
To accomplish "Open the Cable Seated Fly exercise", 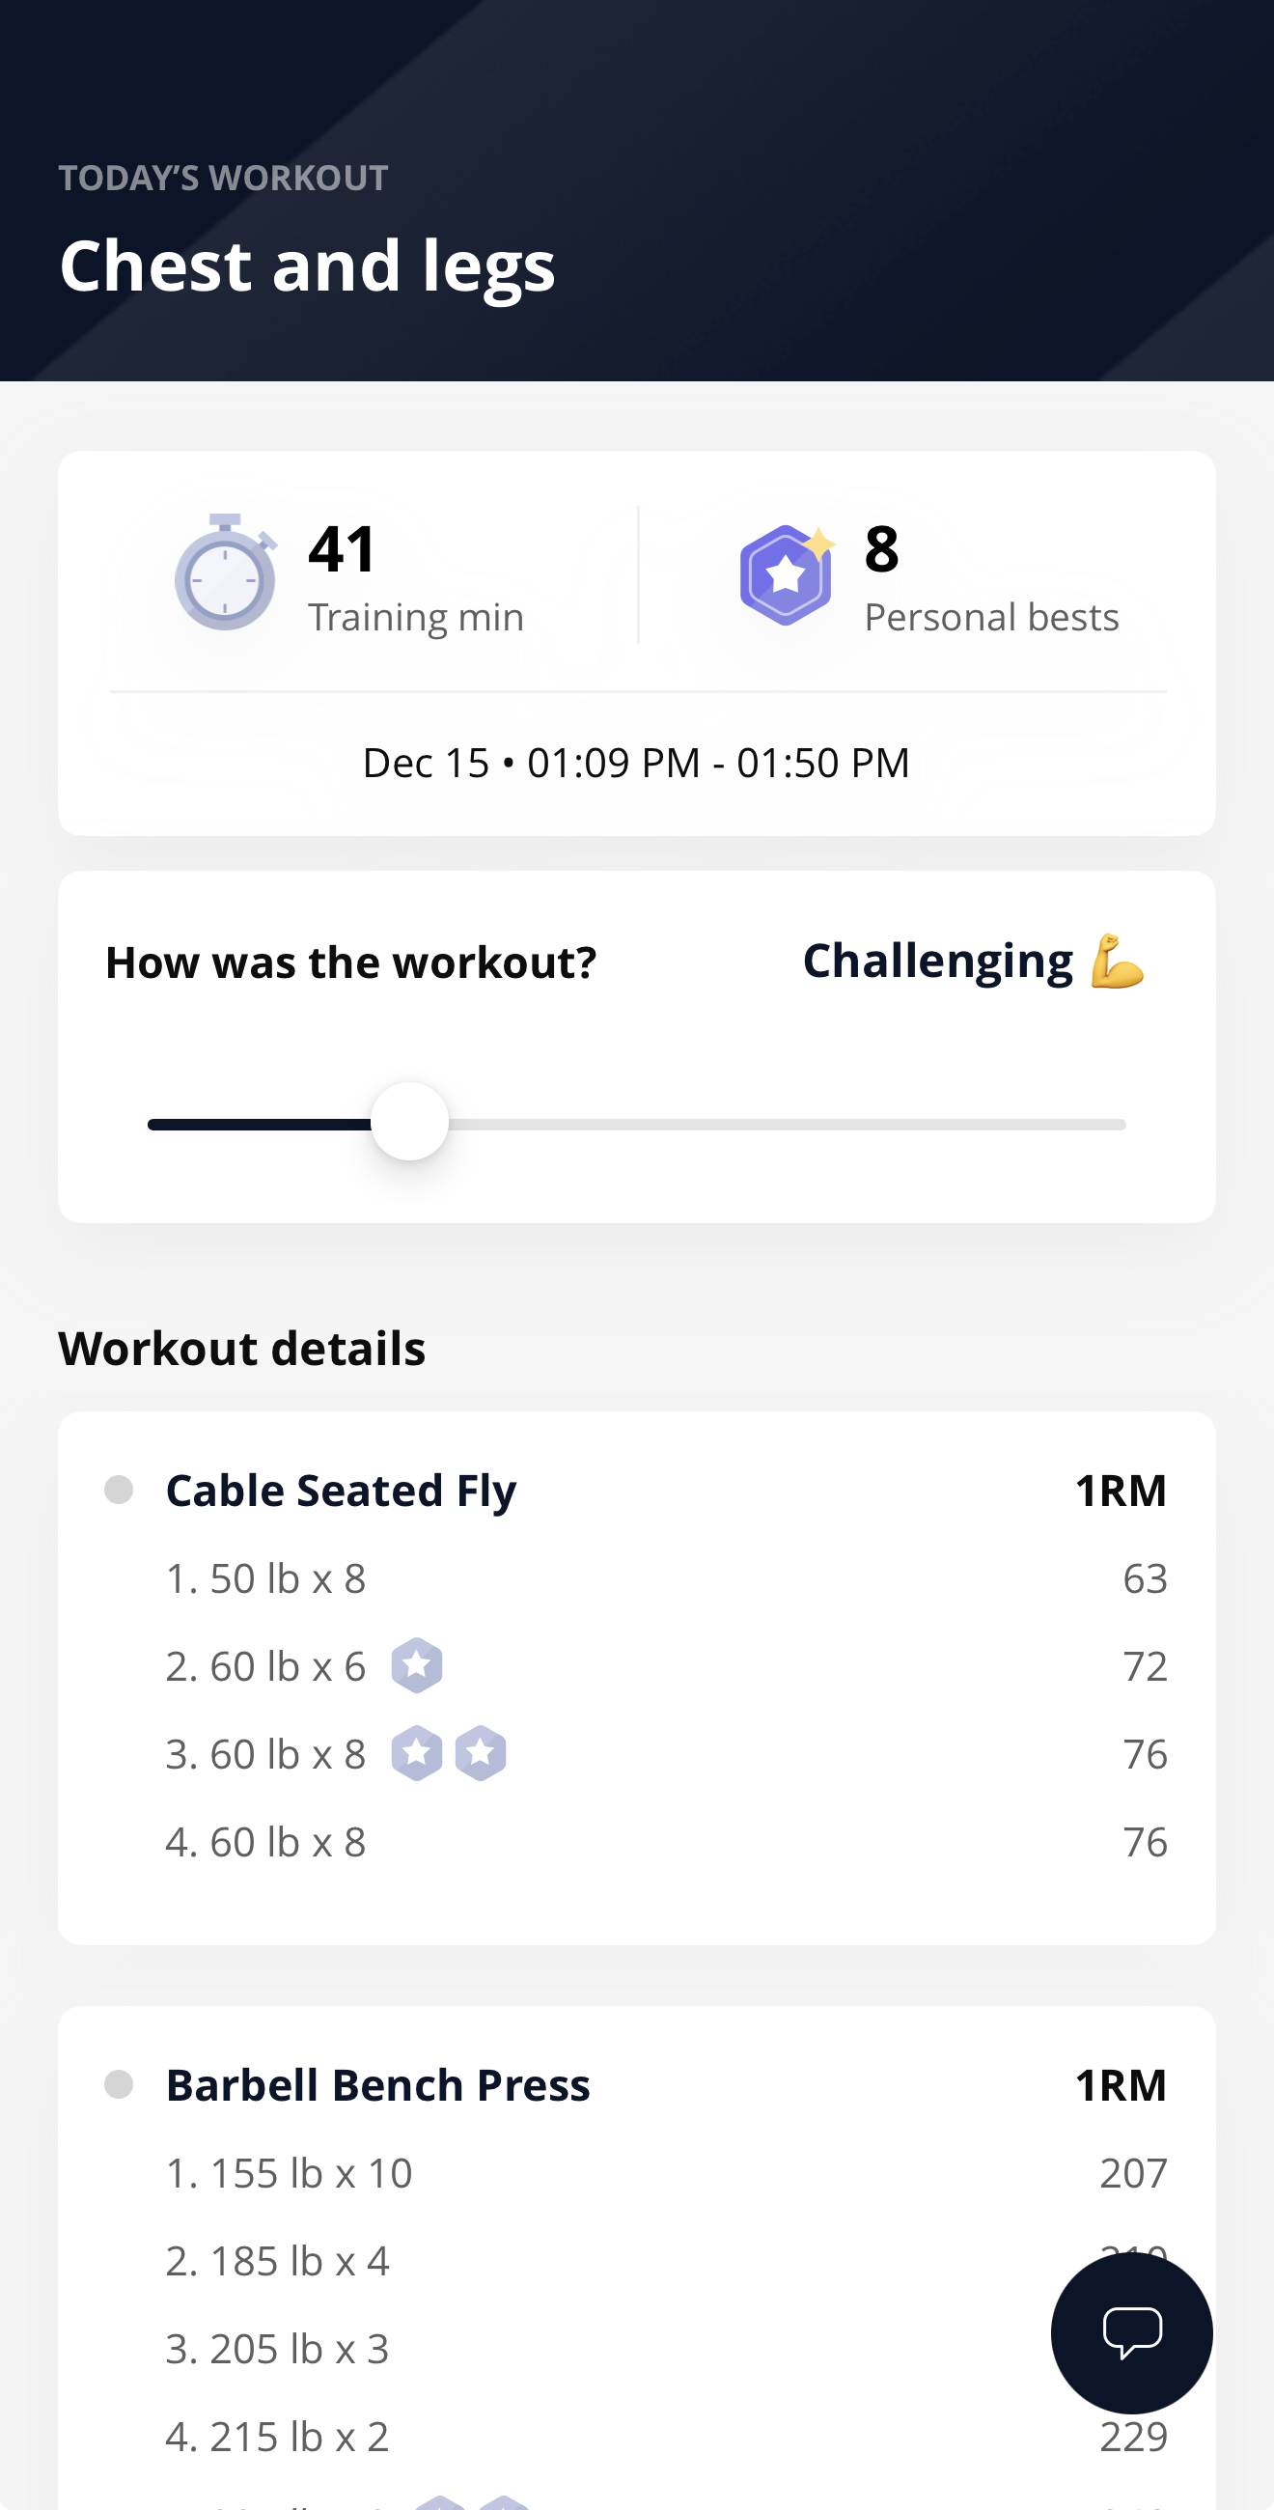I will [x=341, y=1491].
